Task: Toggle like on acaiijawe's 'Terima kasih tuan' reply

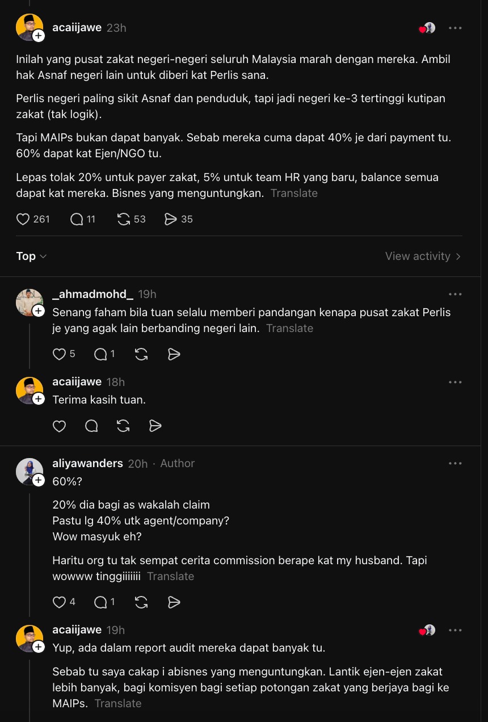Action: (59, 426)
